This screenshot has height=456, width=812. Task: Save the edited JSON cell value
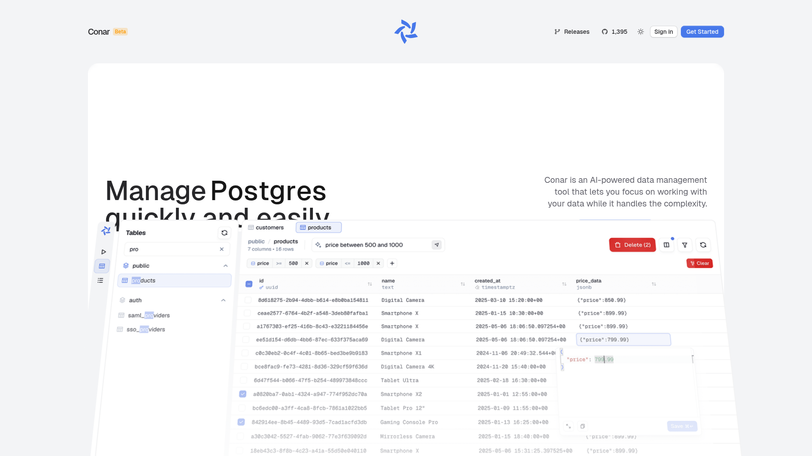682,426
